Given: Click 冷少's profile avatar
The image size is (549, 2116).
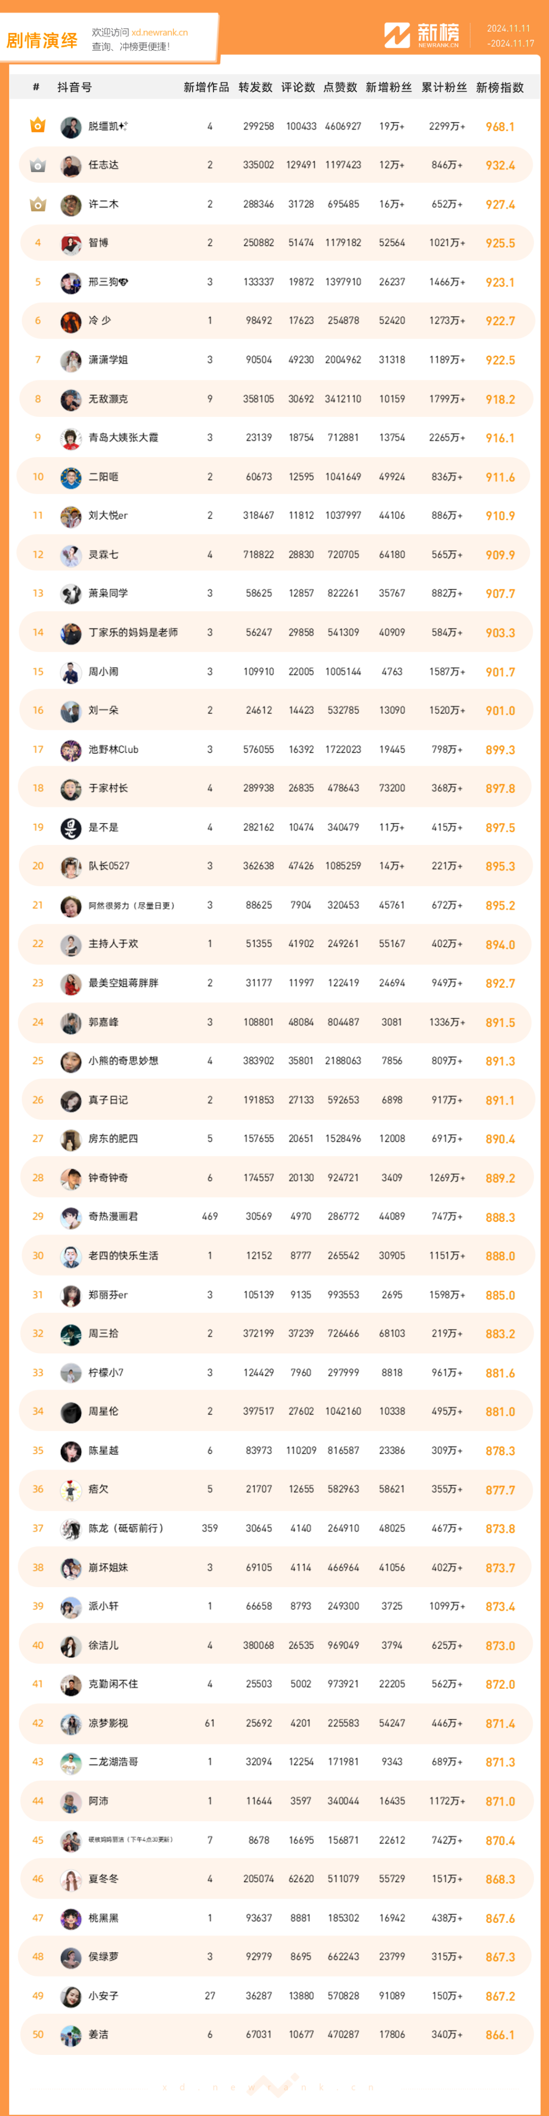Looking at the screenshot, I should click(71, 321).
